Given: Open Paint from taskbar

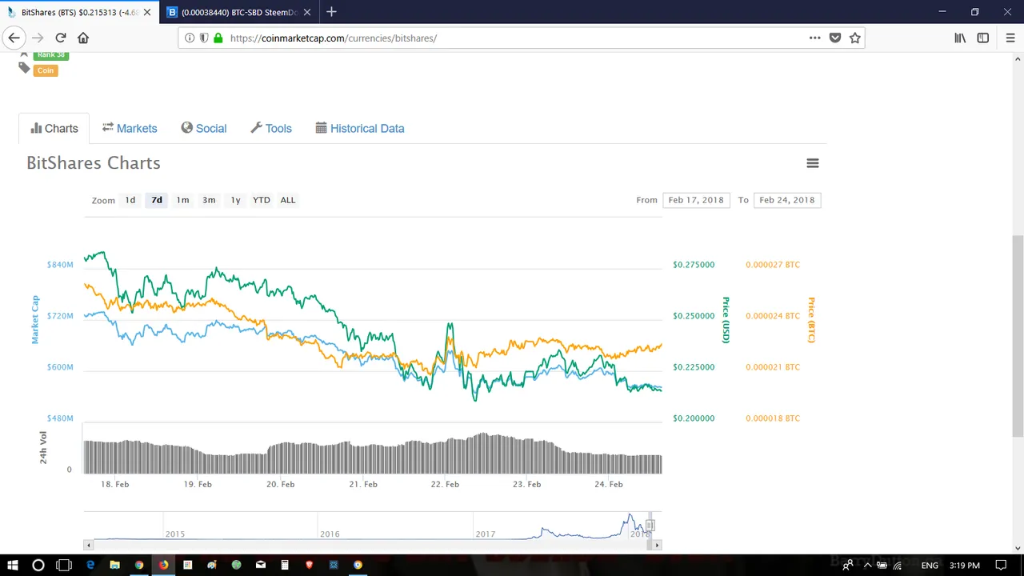Looking at the screenshot, I should 212,565.
